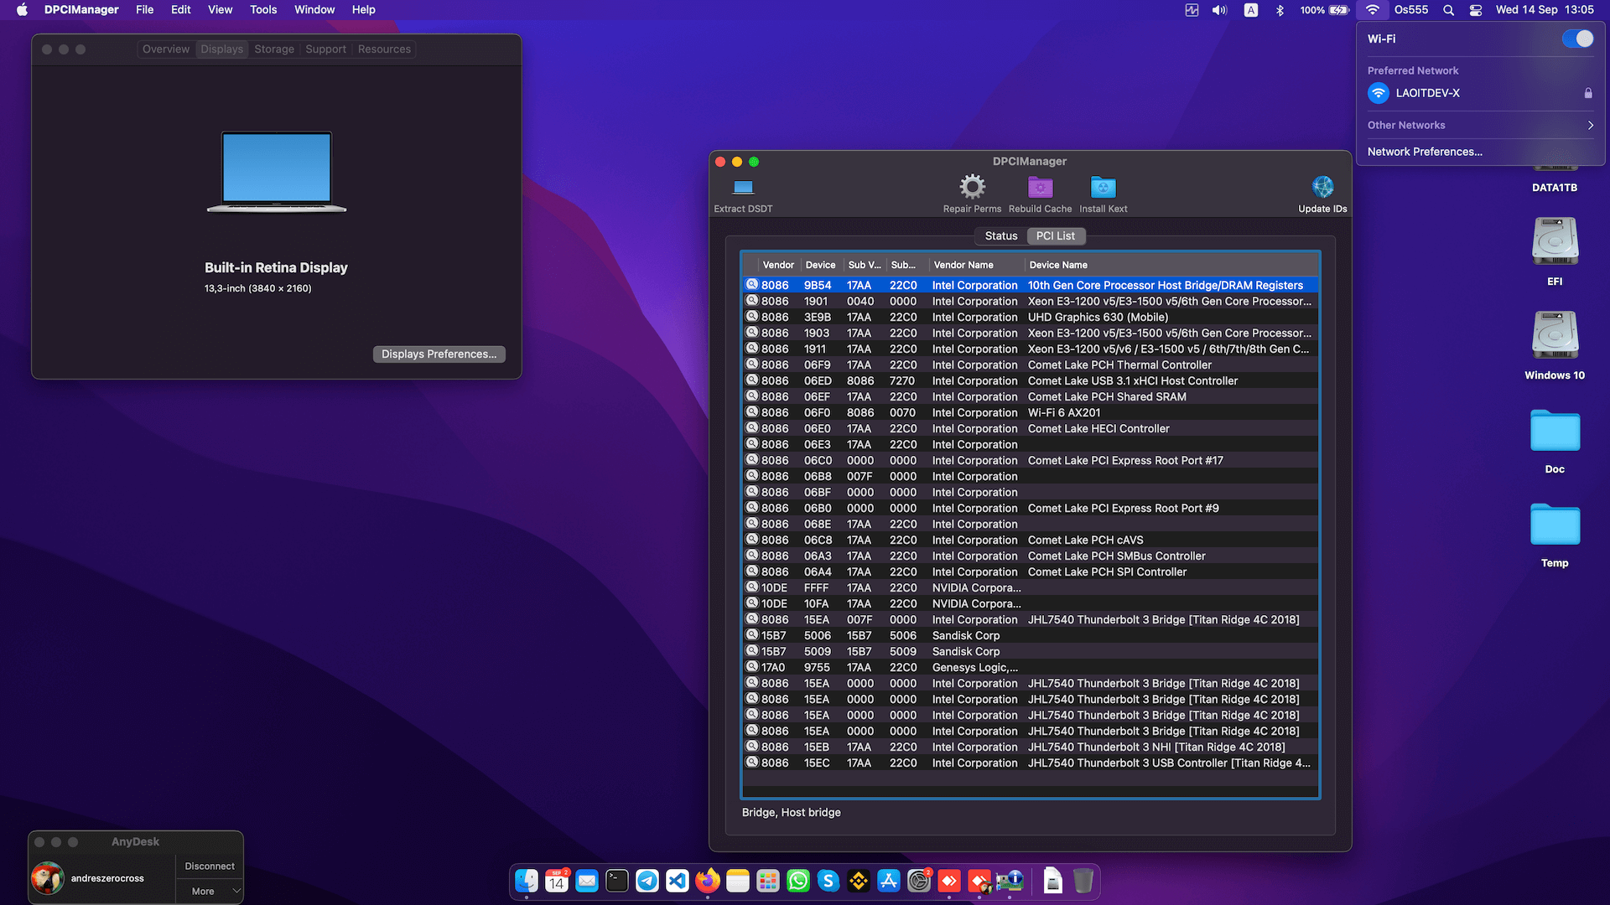Switch to the Status tab in DPCIManager
Screen dimensions: 1610x905
[1001, 236]
